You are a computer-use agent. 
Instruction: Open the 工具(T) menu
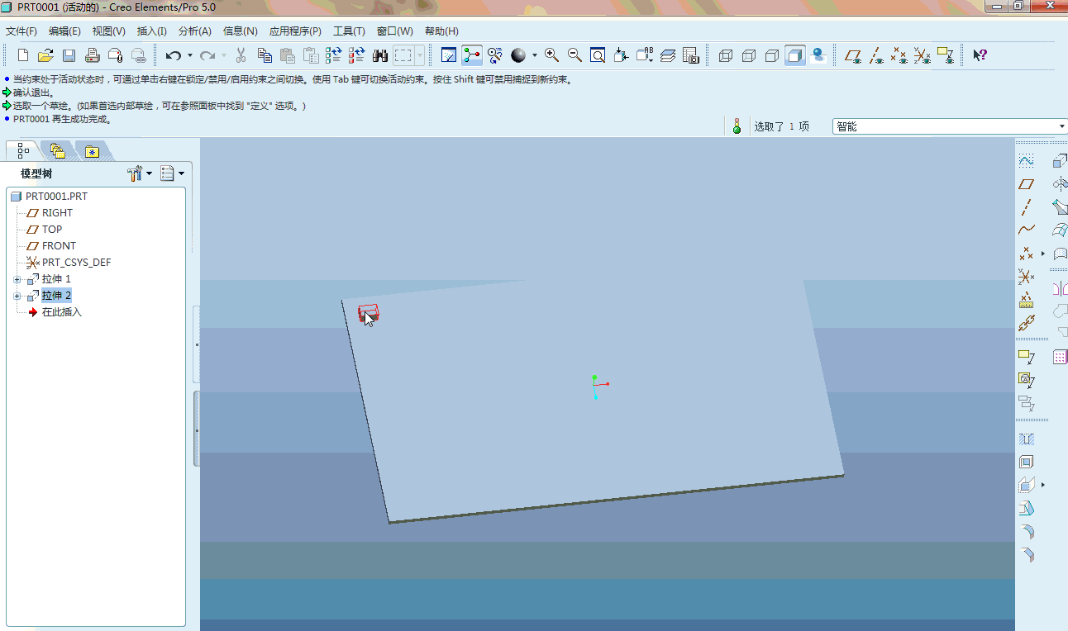(x=349, y=31)
